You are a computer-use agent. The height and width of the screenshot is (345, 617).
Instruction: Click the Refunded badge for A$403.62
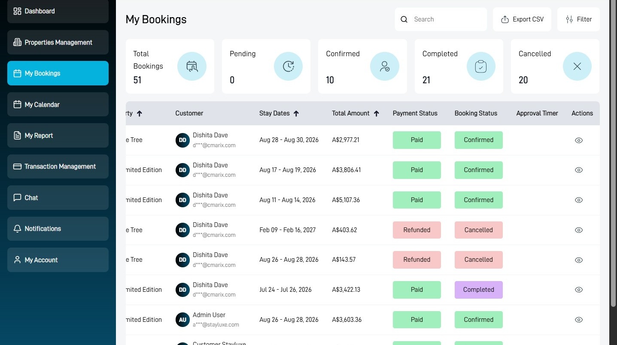[x=417, y=230]
